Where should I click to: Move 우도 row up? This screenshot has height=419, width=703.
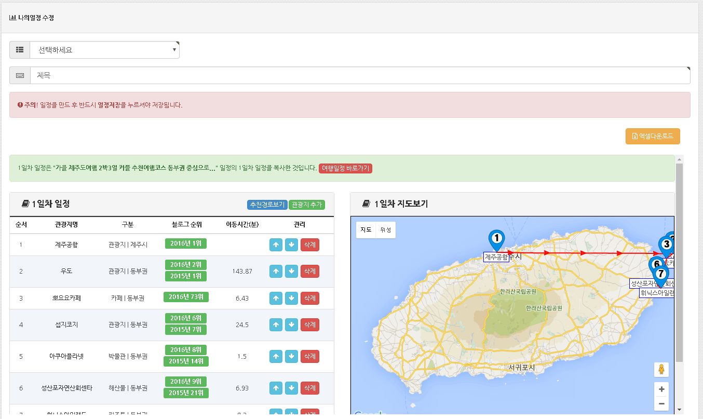276,272
